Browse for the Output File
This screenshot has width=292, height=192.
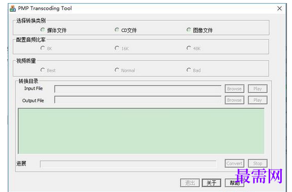point(235,100)
